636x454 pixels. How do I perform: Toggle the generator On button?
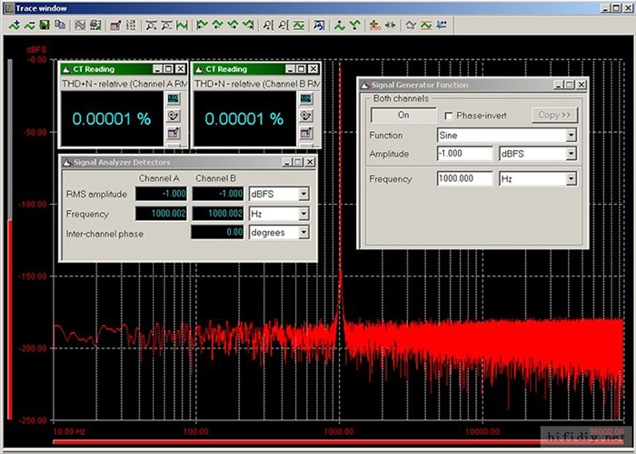pos(403,116)
